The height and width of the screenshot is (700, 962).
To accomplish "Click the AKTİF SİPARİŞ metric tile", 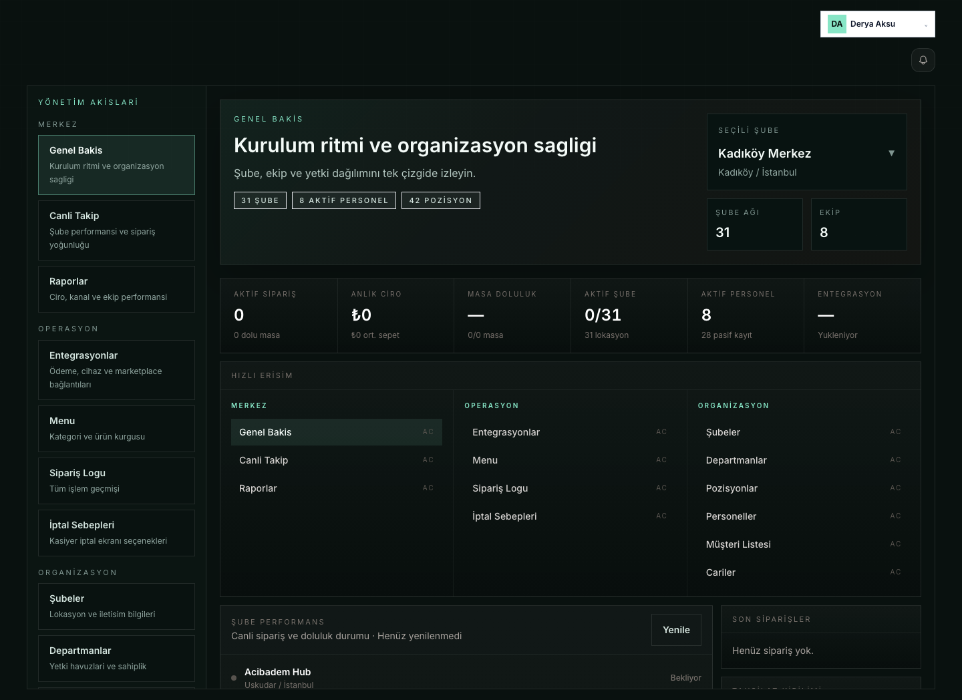I will click(279, 315).
